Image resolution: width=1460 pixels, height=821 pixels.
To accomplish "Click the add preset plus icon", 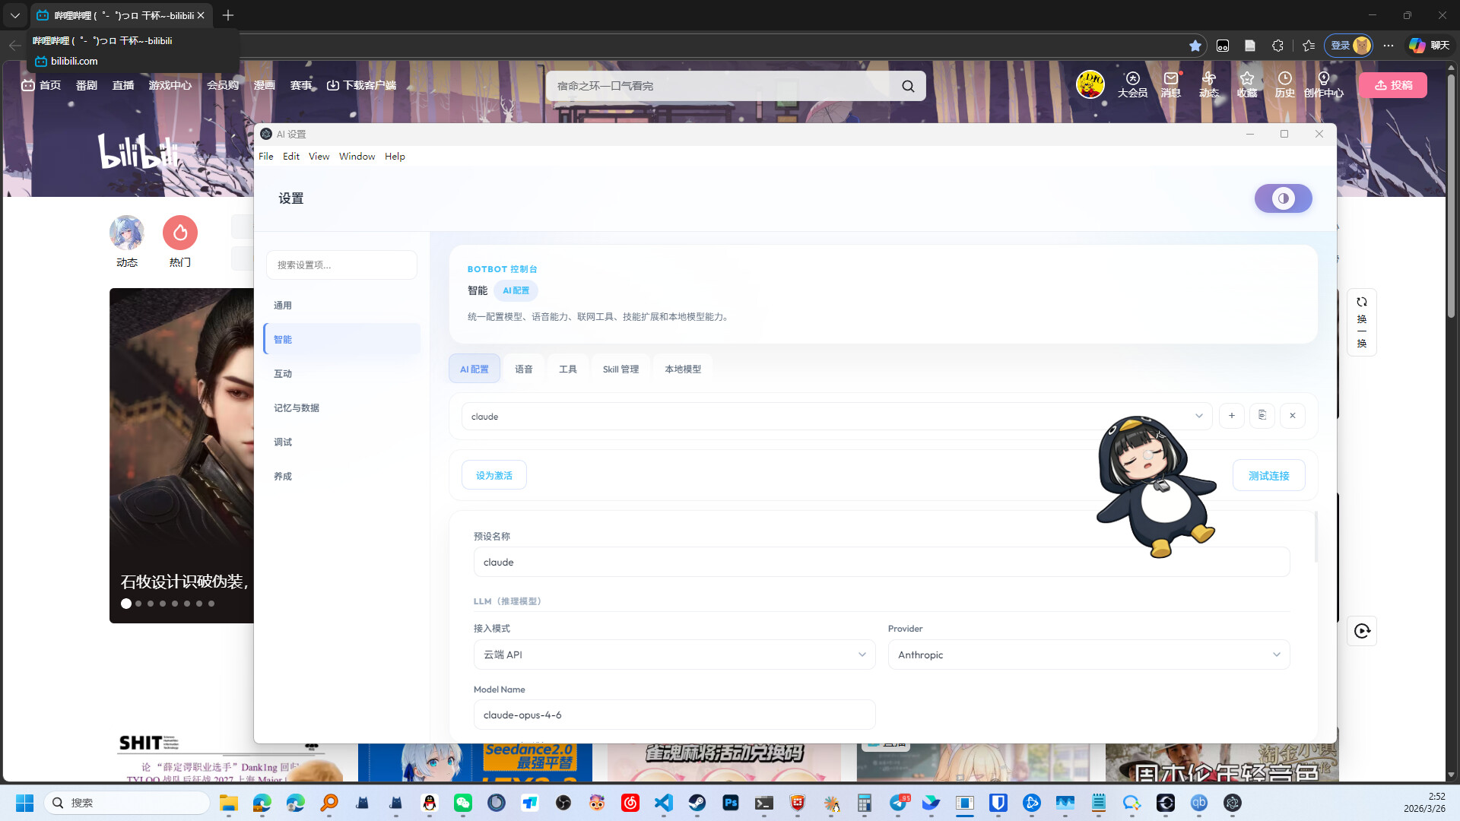I will [x=1231, y=416].
